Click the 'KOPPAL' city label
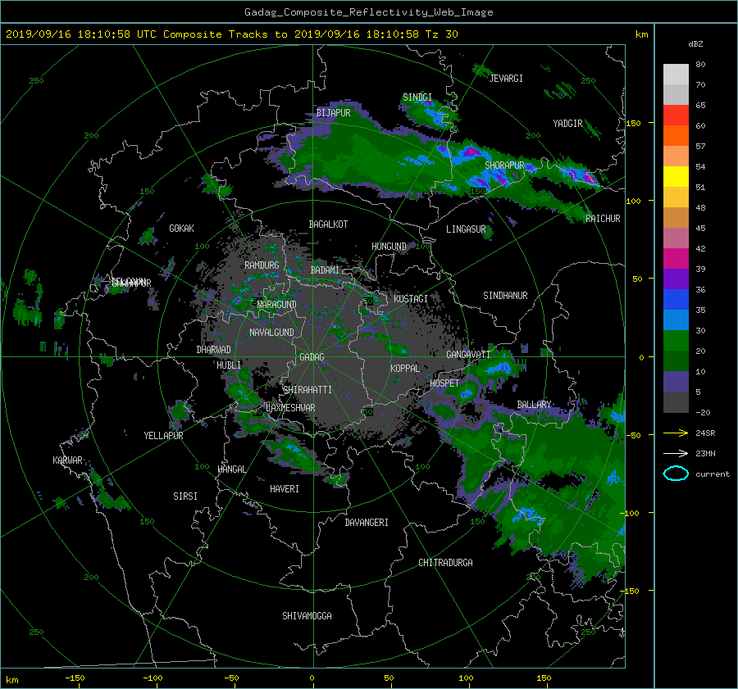738x689 pixels. click(x=405, y=368)
